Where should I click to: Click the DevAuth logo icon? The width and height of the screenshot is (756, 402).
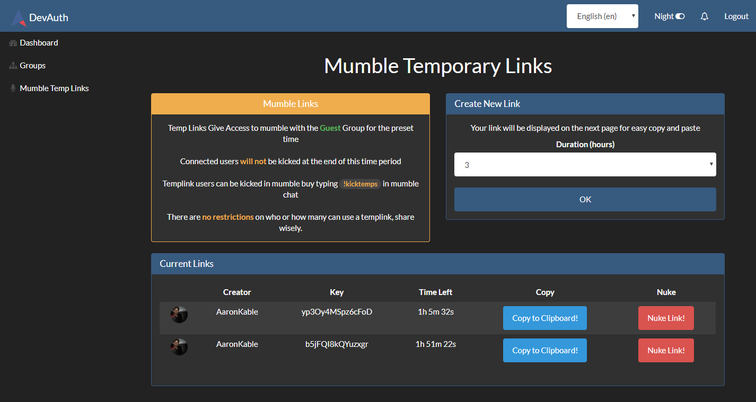(x=19, y=17)
